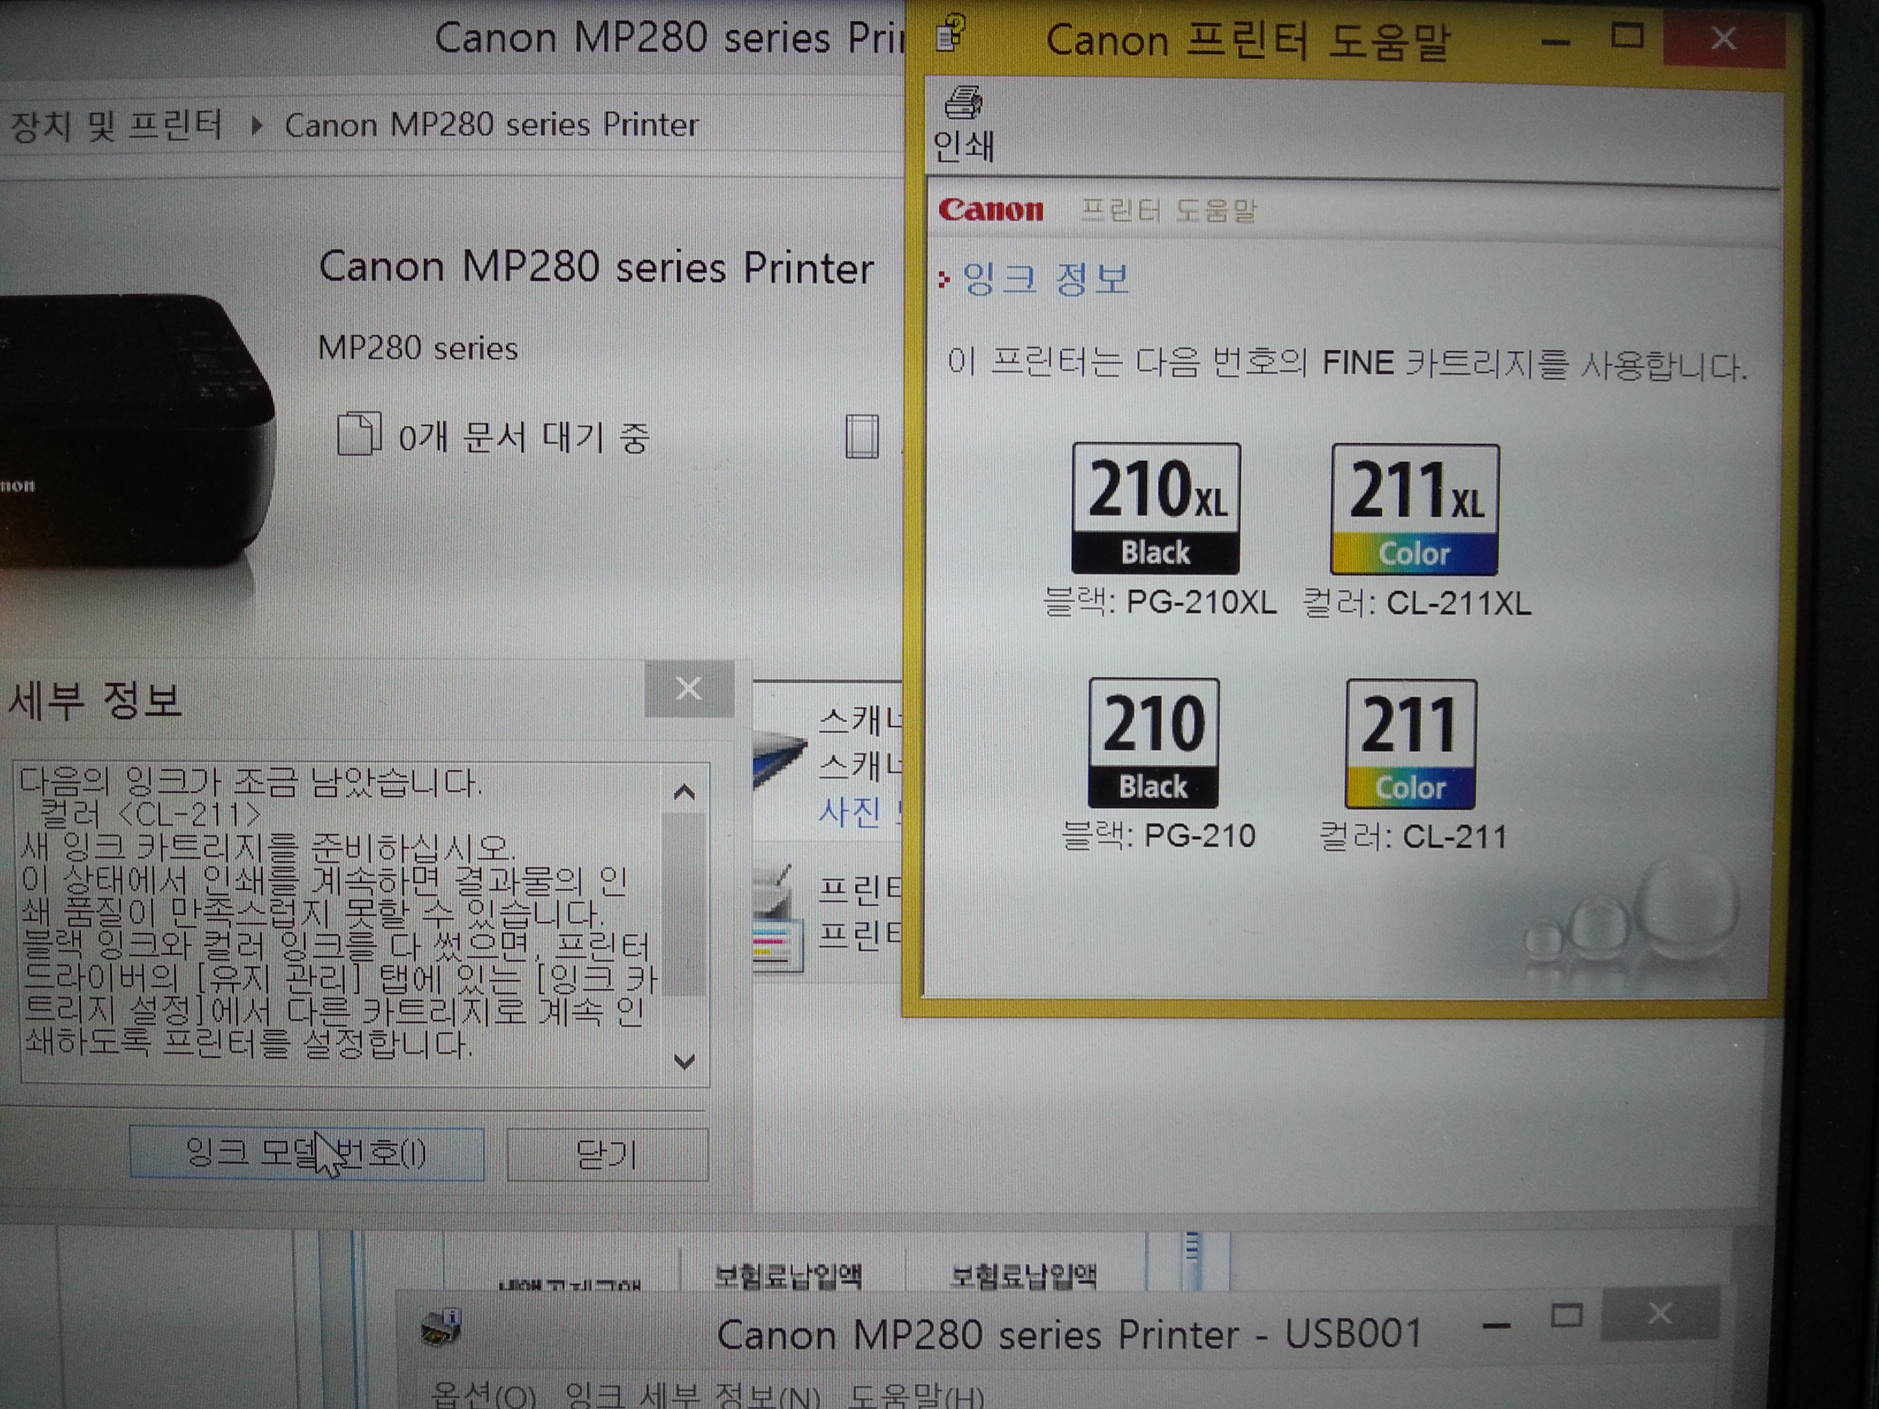Open the 잉크 세부 정보(N) menu
The width and height of the screenshot is (1879, 1409).
[x=693, y=1395]
